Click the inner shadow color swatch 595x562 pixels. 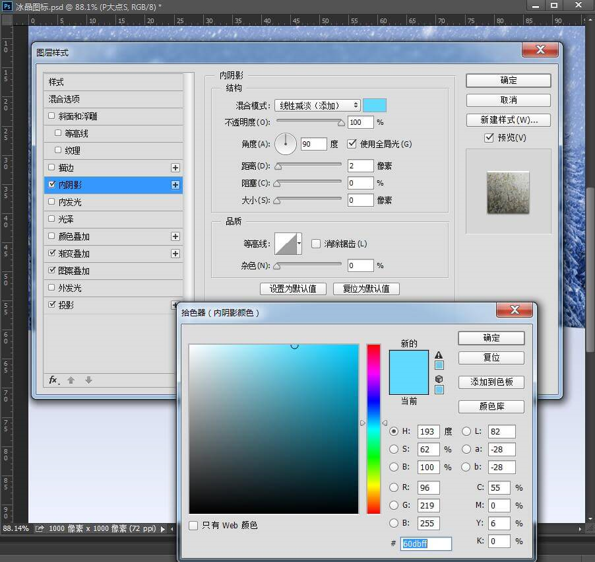tap(375, 106)
